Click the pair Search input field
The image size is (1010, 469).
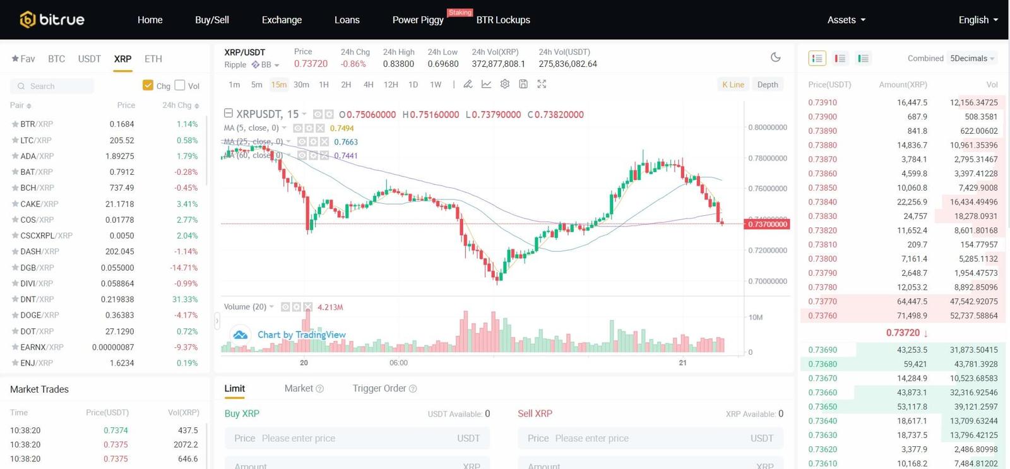coord(52,86)
